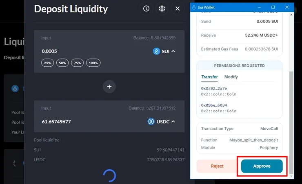Switch to the Modify permissions tab

(x=231, y=77)
